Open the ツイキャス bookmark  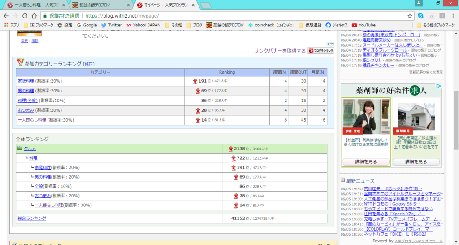[x=337, y=25]
